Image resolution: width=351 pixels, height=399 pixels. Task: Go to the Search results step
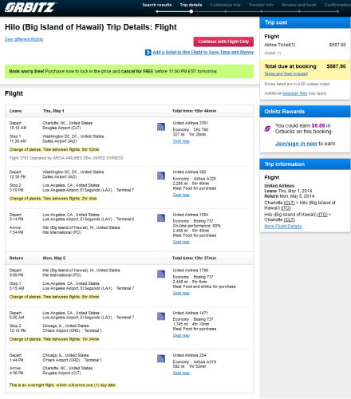pyautogui.click(x=157, y=5)
